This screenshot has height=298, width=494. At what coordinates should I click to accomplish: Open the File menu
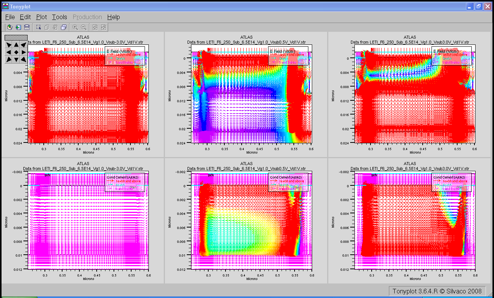pos(10,17)
